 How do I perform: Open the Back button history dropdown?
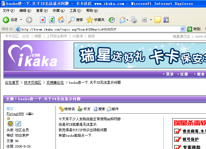coord(21,20)
